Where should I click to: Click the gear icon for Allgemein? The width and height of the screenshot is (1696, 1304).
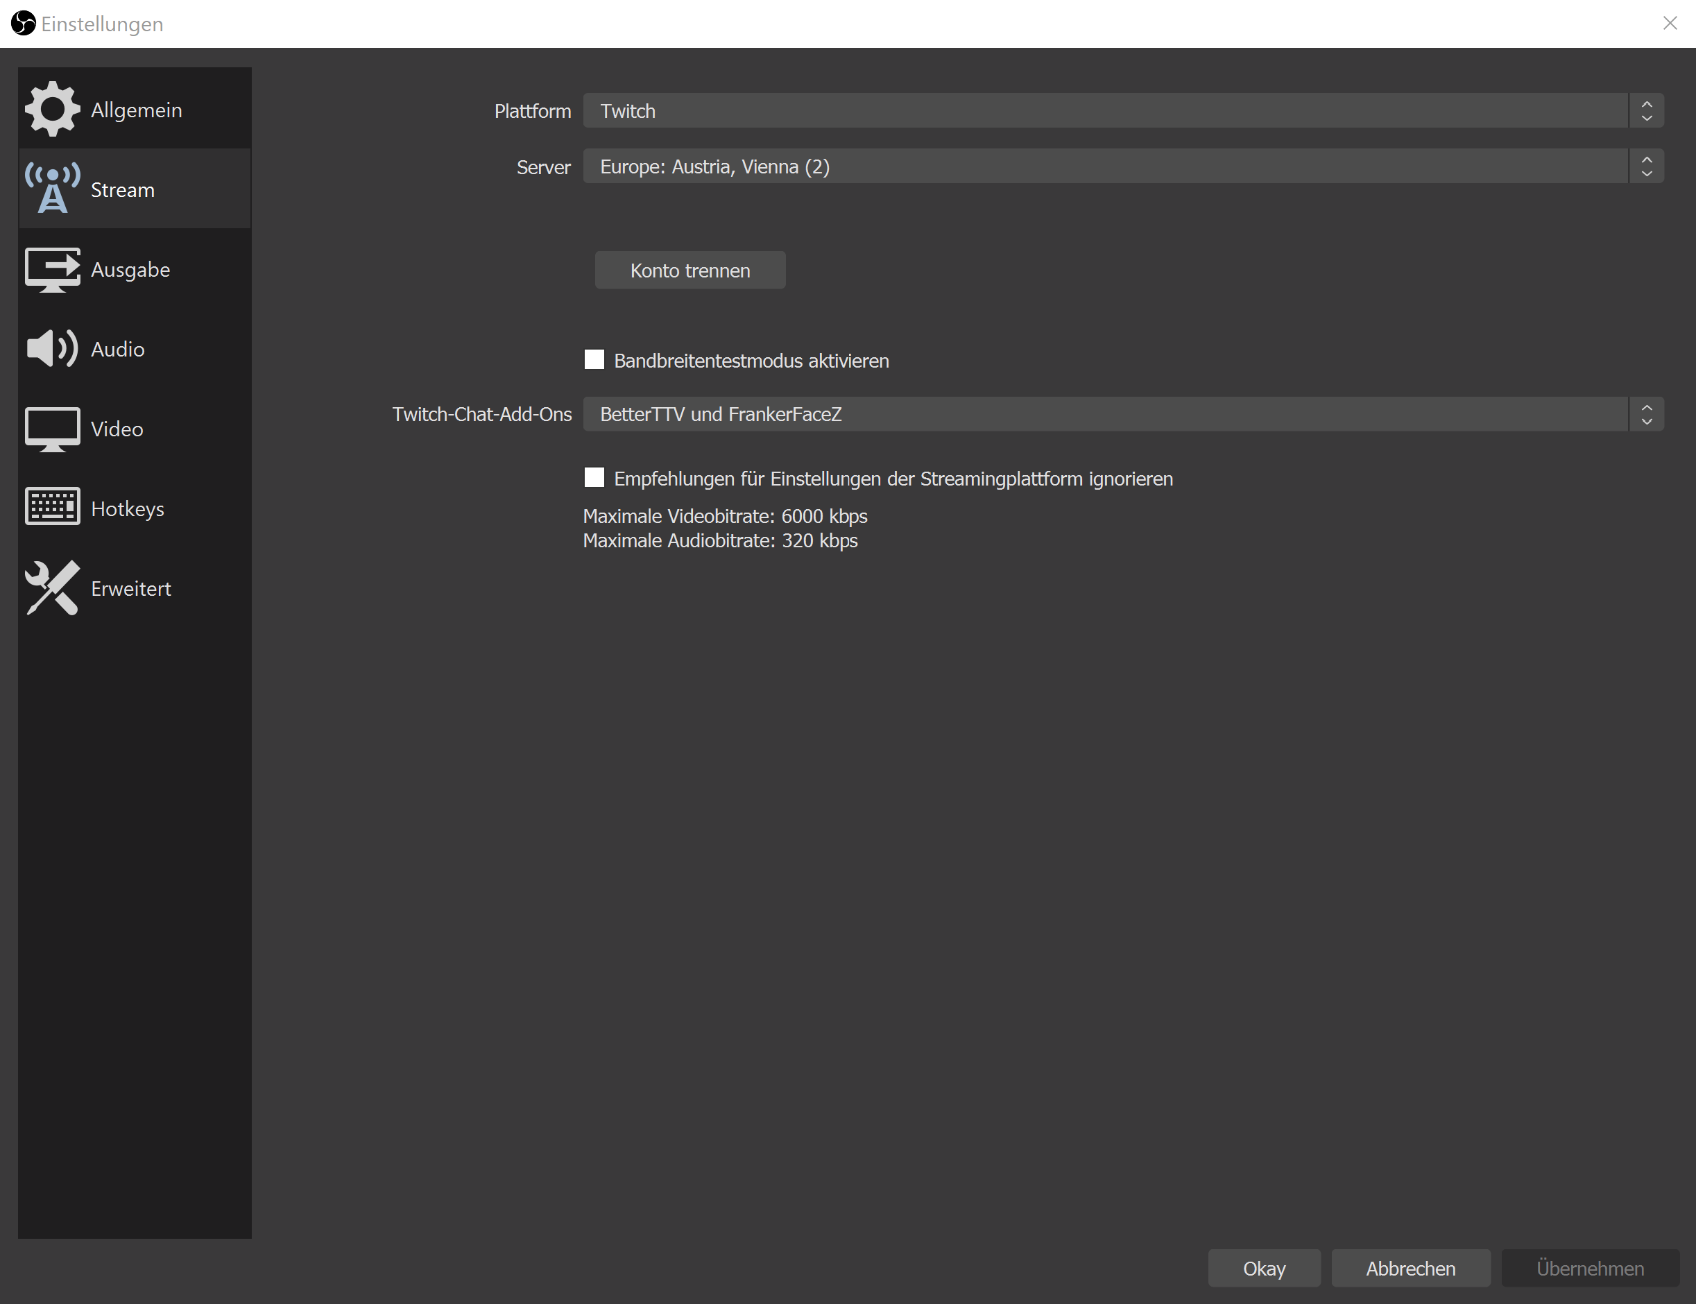pyautogui.click(x=52, y=110)
